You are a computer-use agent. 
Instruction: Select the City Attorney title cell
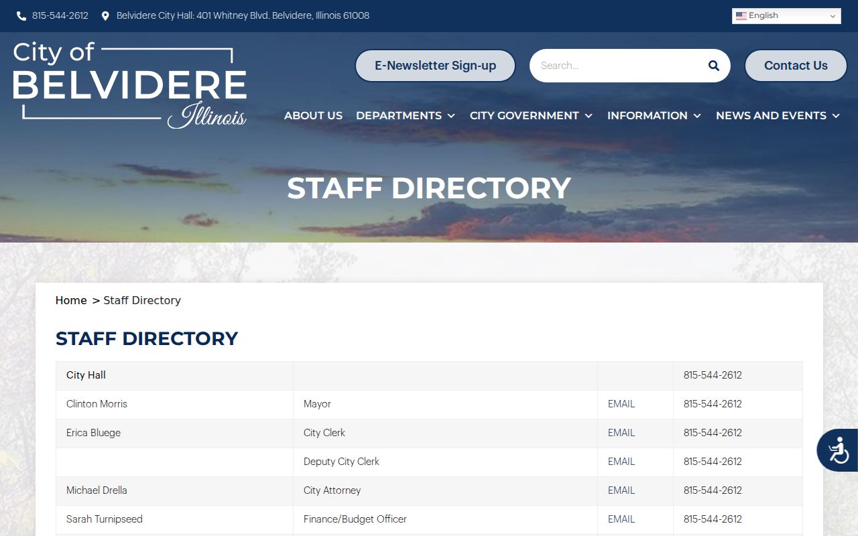tap(445, 490)
